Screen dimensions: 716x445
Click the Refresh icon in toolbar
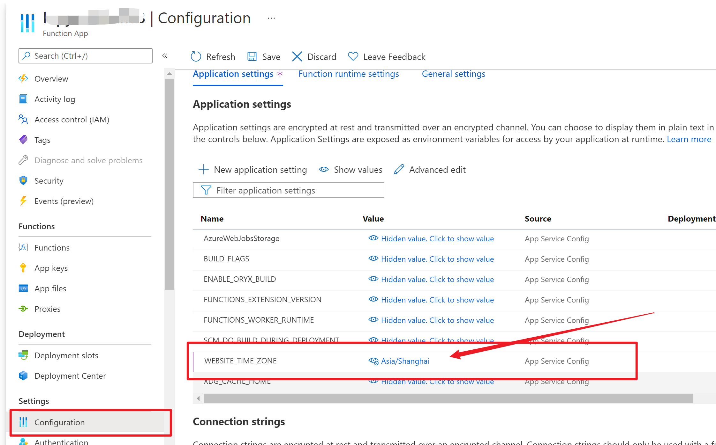coord(196,57)
